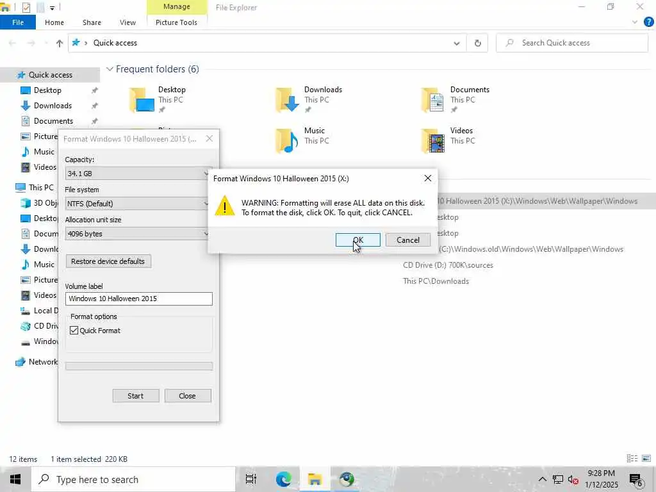
Task: Open the Videos folder icon
Action: (x=434, y=140)
